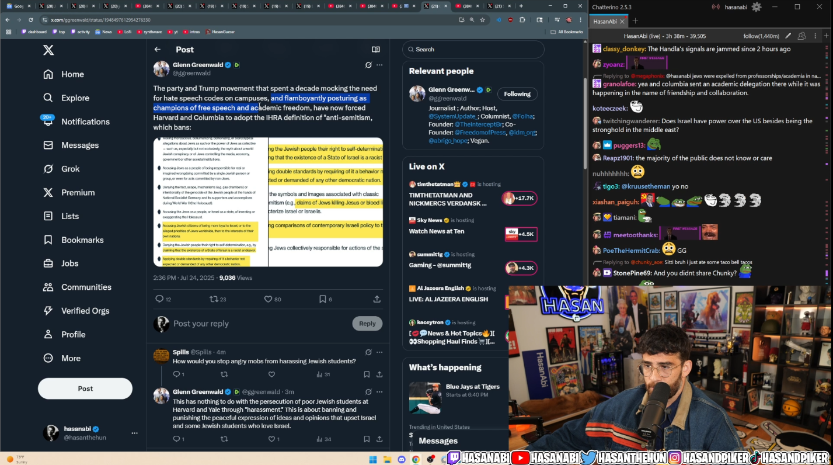This screenshot has width=833, height=465.
Task: Bookmark Greenwald's reply to Spills
Action: pyautogui.click(x=367, y=439)
